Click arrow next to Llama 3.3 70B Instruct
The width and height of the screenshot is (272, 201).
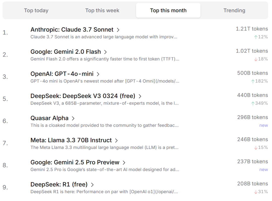click(x=116, y=141)
